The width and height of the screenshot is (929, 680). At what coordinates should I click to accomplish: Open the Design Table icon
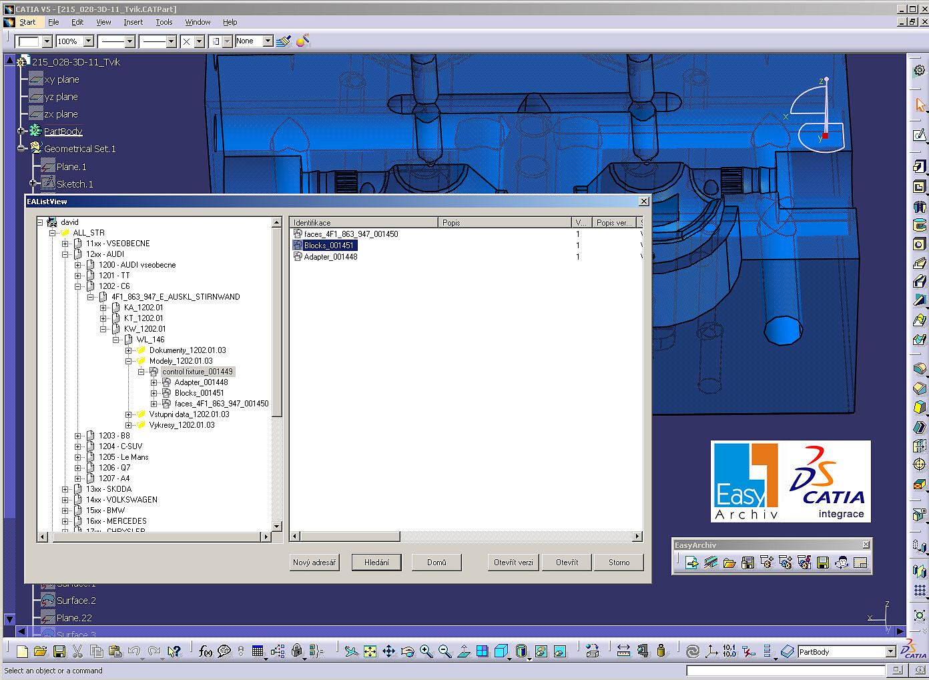click(258, 651)
